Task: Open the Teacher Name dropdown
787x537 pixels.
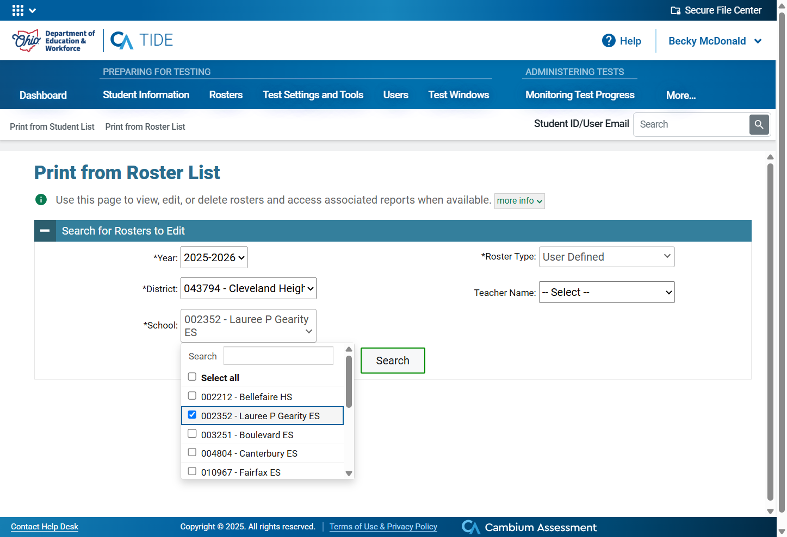Action: click(607, 292)
